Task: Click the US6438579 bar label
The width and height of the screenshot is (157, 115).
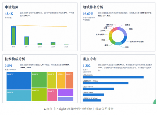Action: 88,75
